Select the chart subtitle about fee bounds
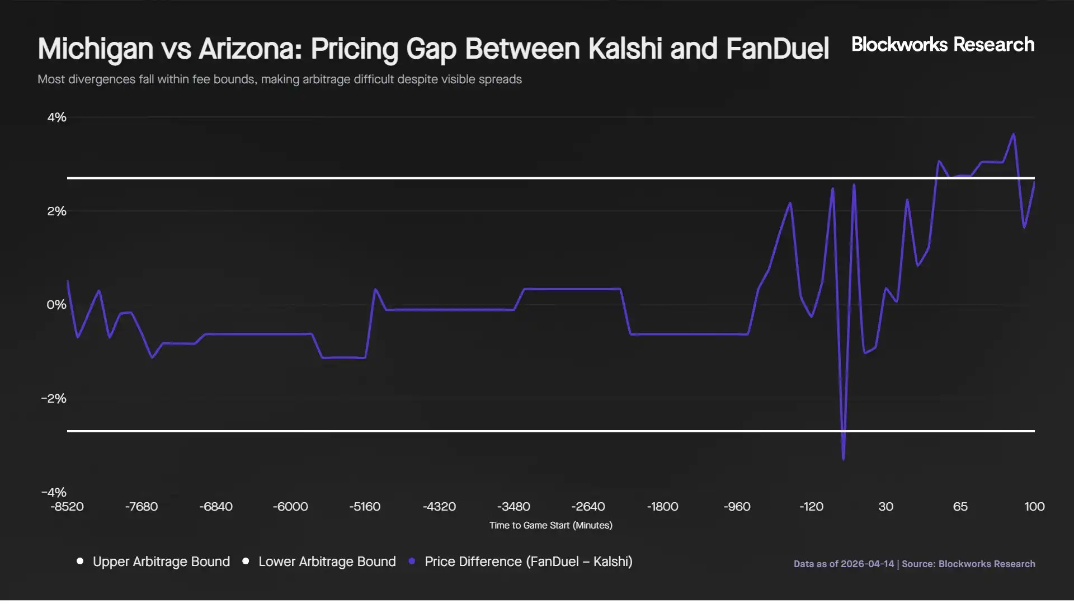This screenshot has width=1074, height=604. 280,79
